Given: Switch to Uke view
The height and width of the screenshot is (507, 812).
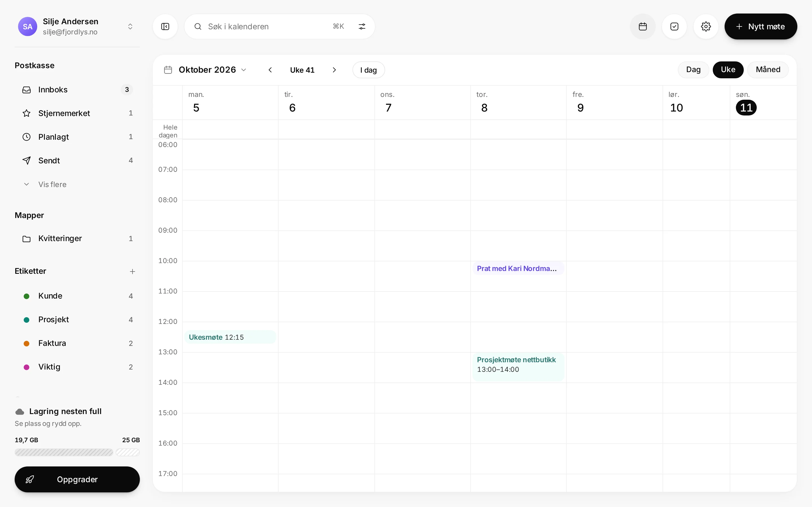Looking at the screenshot, I should 728,70.
